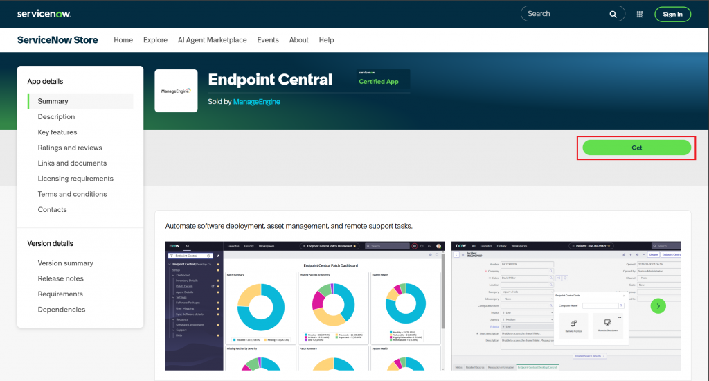This screenshot has height=381, width=709.
Task: Open the Version summary section
Action: (x=65, y=263)
